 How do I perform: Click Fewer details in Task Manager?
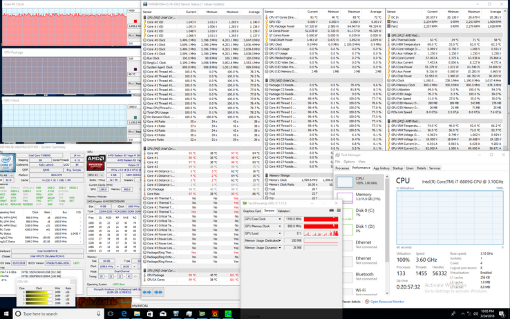click(351, 302)
